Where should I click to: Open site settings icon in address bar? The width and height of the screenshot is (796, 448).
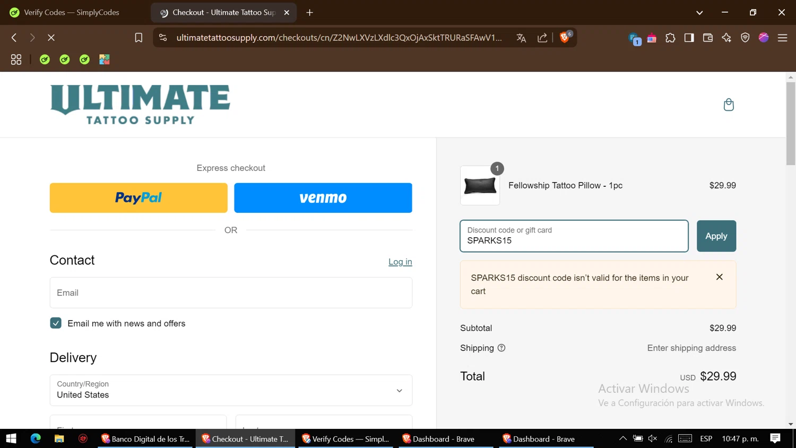pos(163,38)
